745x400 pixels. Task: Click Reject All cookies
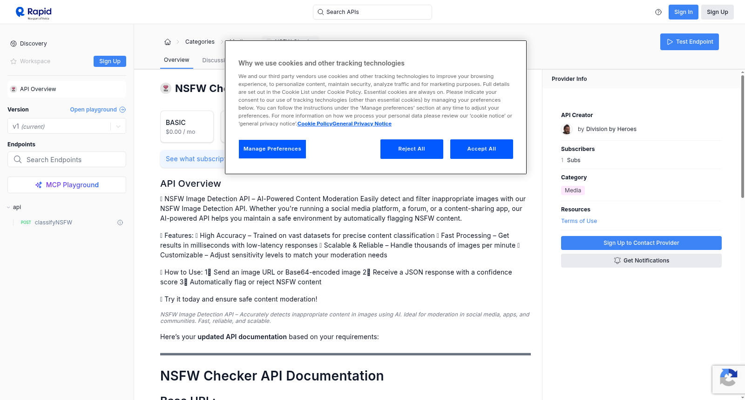point(412,149)
